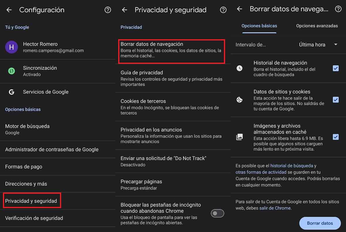The width and height of the screenshot is (346, 232).
Task: Tap the Borrar datos button
Action: (x=320, y=223)
